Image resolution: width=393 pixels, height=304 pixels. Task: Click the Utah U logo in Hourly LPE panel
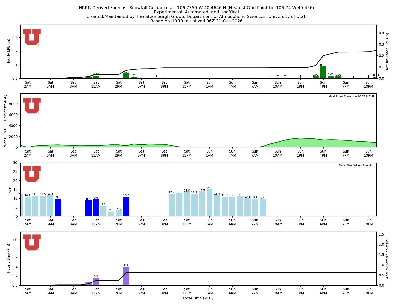pyautogui.click(x=32, y=37)
